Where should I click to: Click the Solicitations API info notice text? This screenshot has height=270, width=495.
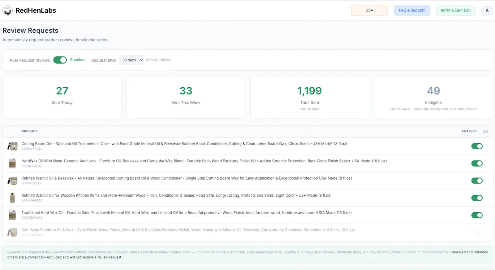[247, 255]
